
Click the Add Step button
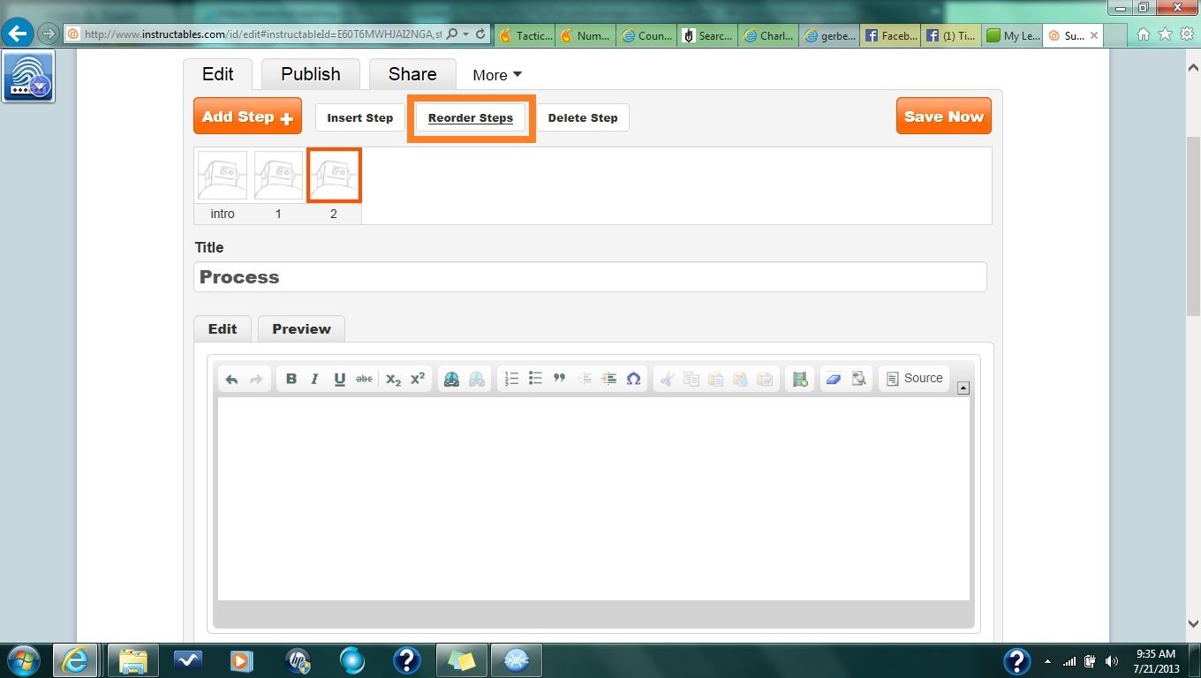pyautogui.click(x=247, y=116)
